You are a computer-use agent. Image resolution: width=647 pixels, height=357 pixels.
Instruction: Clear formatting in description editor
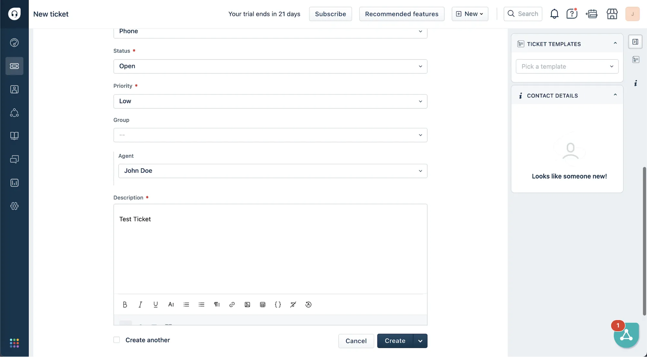[x=293, y=305]
